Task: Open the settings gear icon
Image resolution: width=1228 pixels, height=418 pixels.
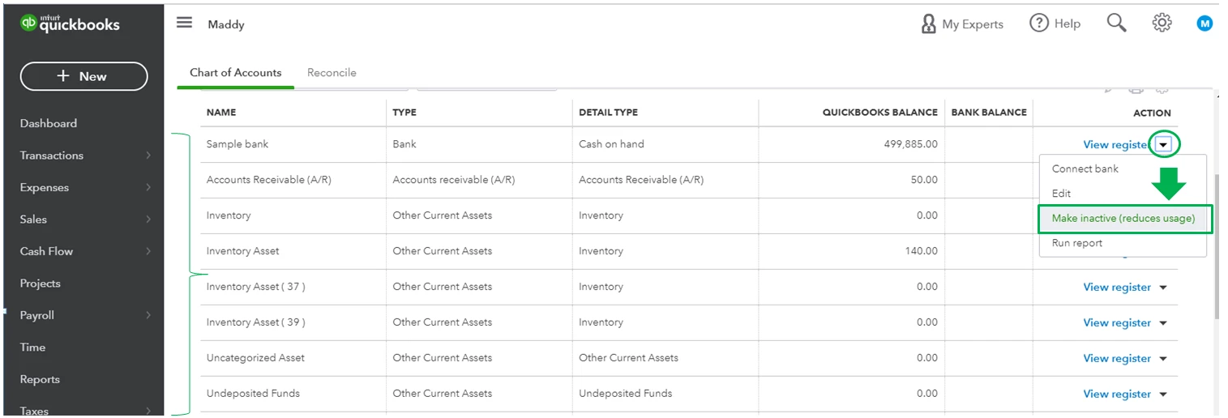Action: [1162, 23]
